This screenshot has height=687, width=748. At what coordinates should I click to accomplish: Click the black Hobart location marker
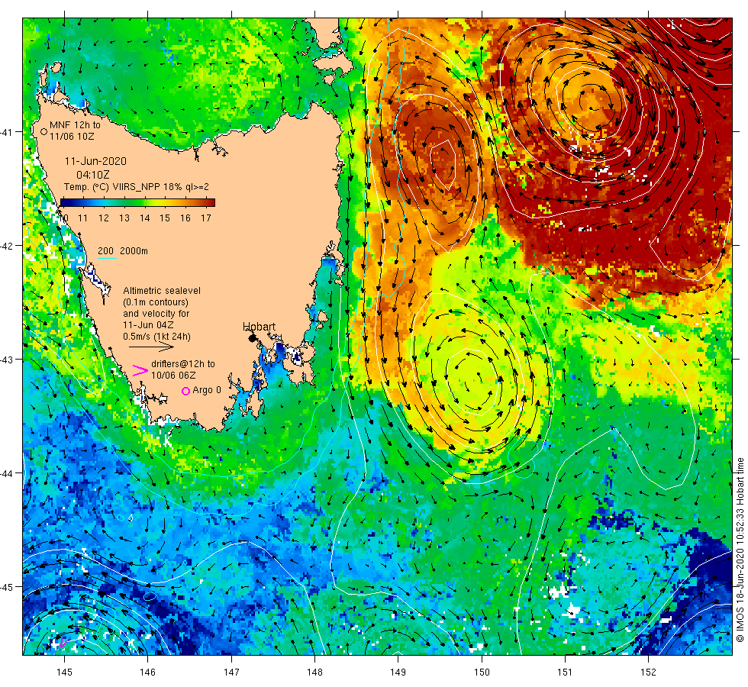(x=253, y=338)
